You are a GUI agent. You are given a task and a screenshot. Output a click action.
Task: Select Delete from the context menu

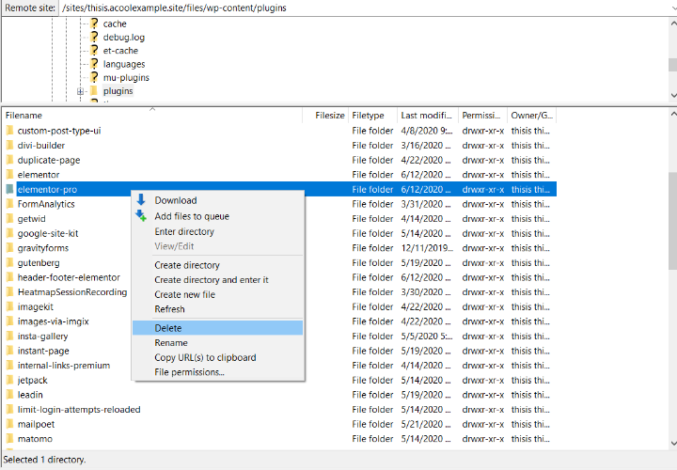pos(168,328)
